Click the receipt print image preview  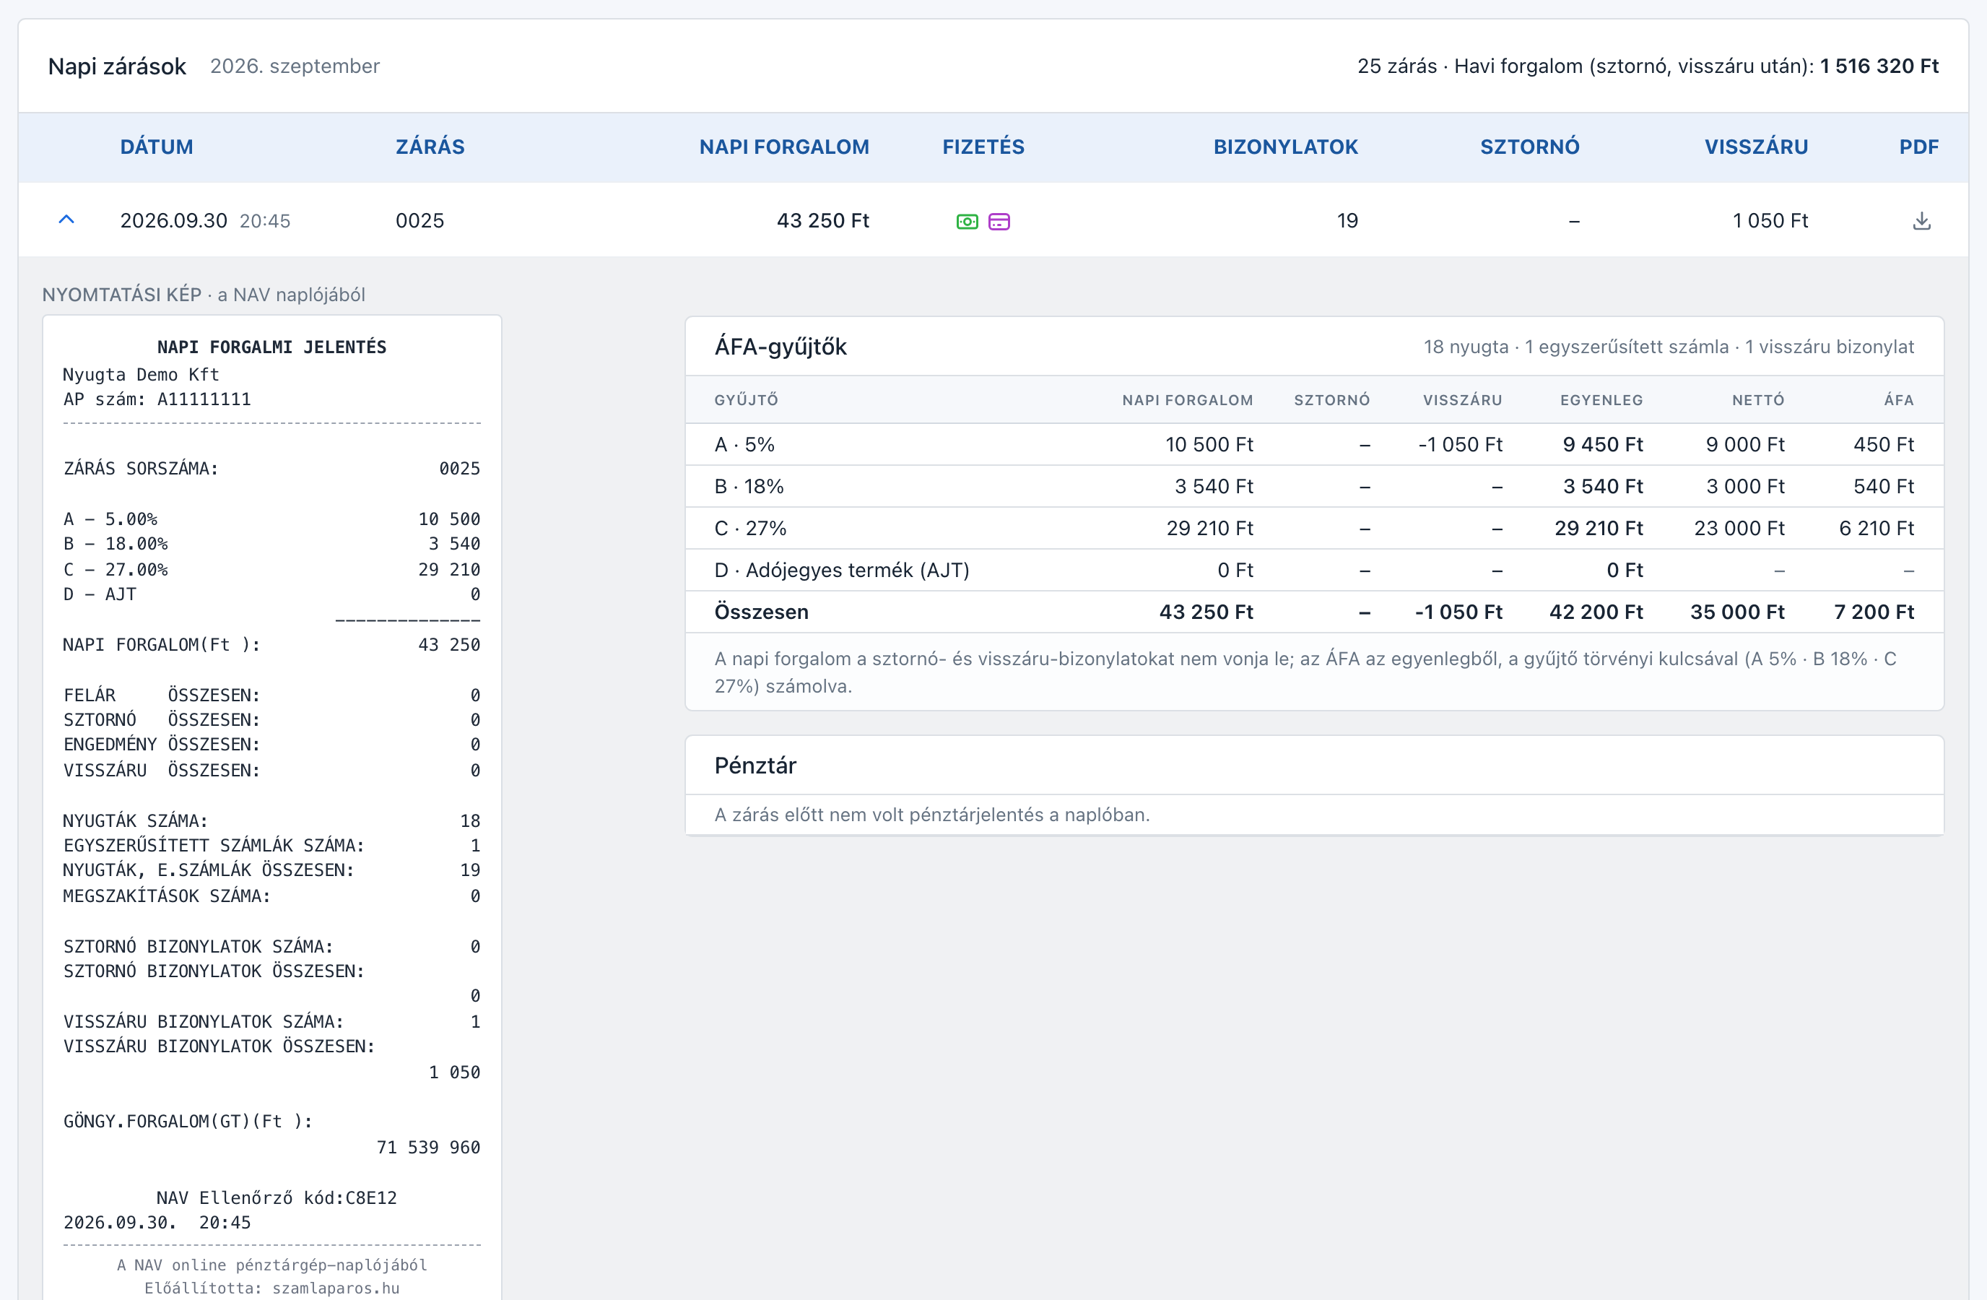[271, 807]
